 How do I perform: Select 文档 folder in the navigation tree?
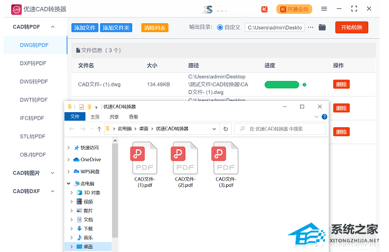pyautogui.click(x=85, y=219)
